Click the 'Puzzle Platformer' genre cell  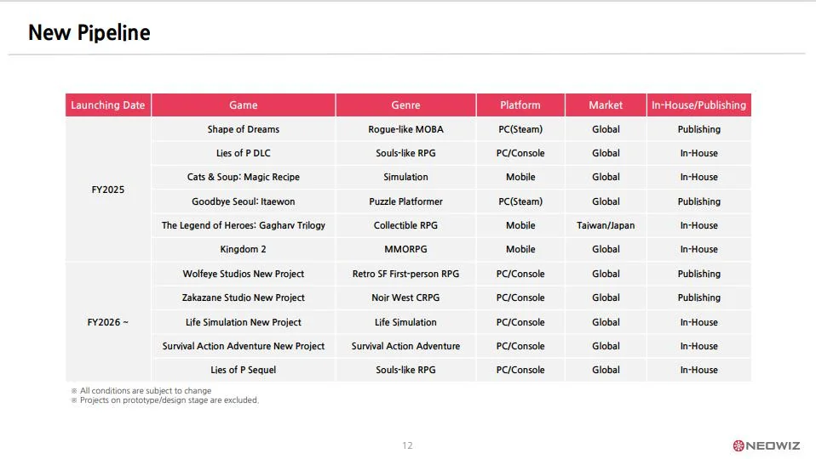(x=405, y=201)
